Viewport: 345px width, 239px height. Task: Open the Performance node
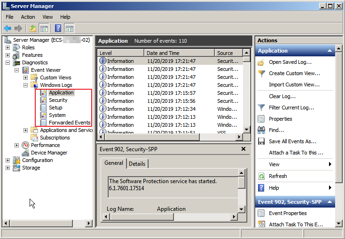45,145
